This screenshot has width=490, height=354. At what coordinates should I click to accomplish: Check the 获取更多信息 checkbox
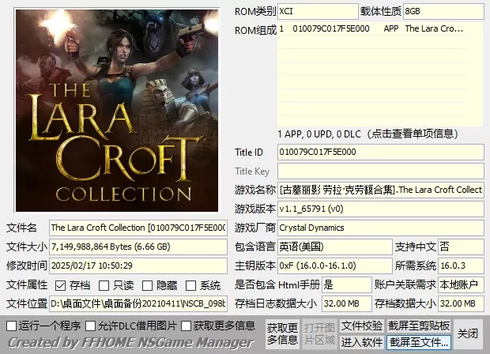coord(187,326)
